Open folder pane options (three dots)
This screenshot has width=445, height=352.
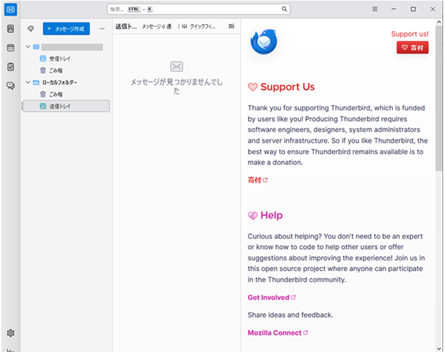click(x=102, y=28)
